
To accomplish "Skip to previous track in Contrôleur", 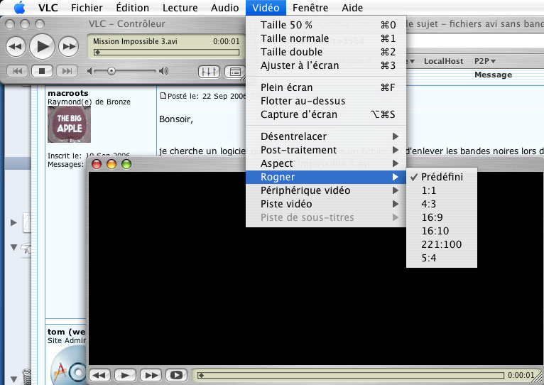I will 17,71.
